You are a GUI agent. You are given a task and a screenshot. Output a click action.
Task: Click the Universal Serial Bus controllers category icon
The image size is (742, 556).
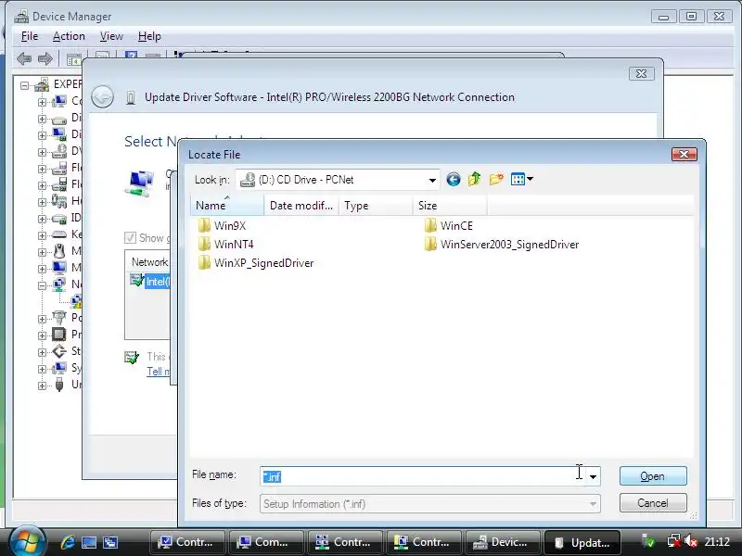[59, 385]
